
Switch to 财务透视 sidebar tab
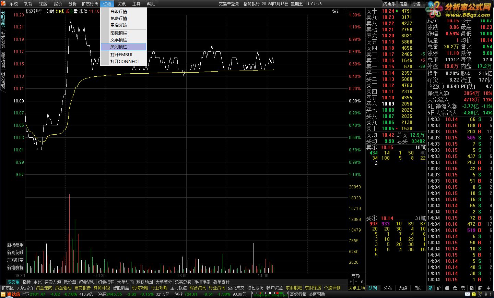pyautogui.click(x=3, y=80)
